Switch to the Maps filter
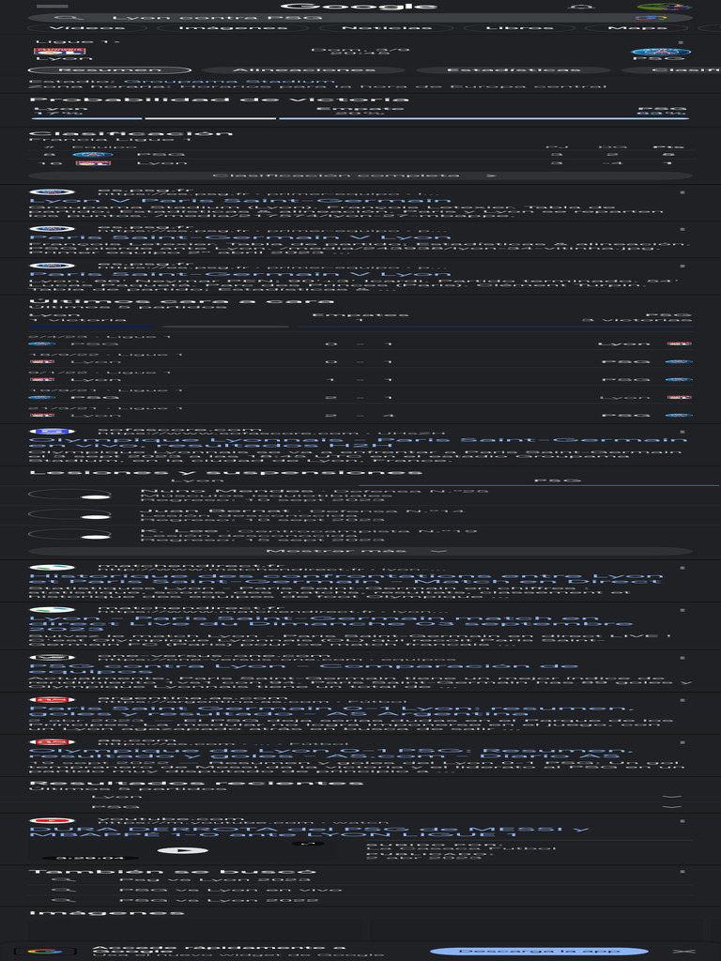721x961 pixels. click(x=637, y=28)
